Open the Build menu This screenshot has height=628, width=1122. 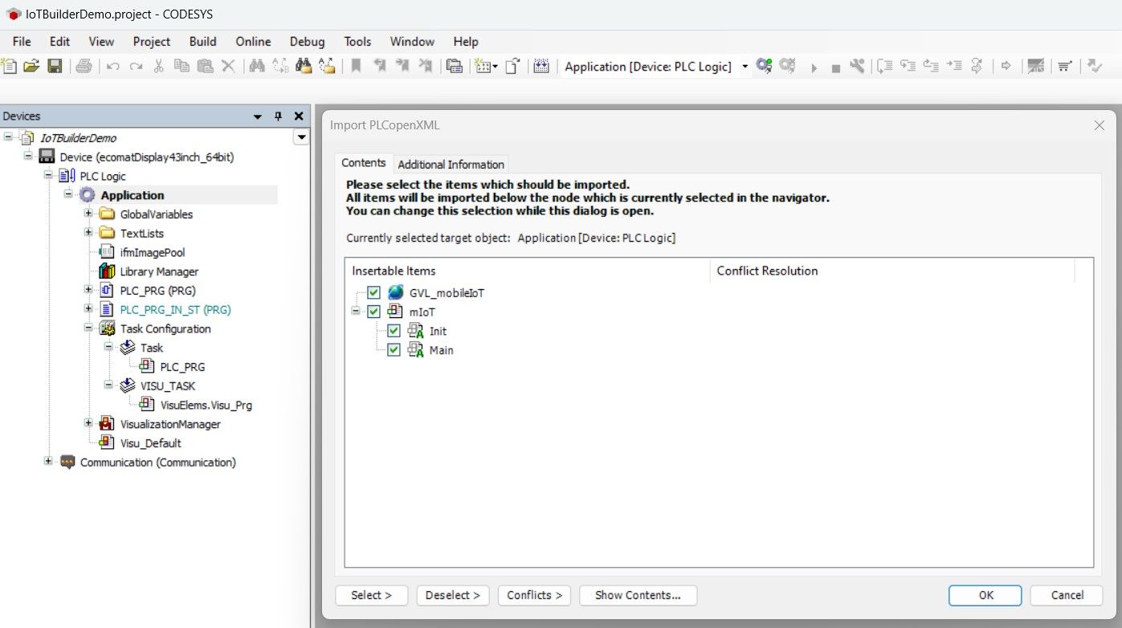click(203, 42)
